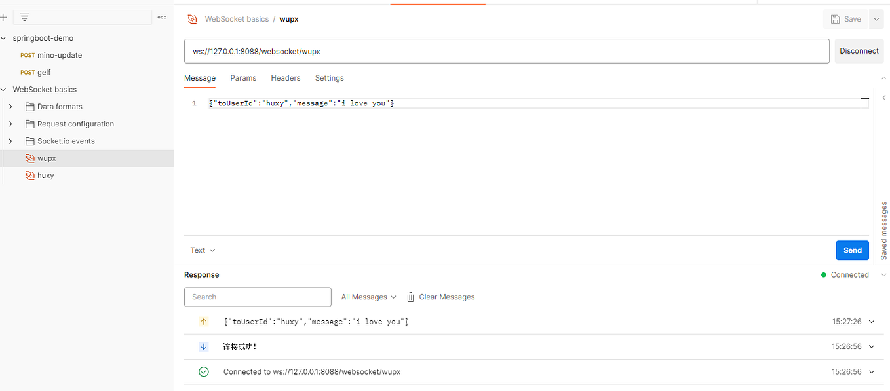Click the trash icon next to Clear Messages
The width and height of the screenshot is (890, 391).
410,297
